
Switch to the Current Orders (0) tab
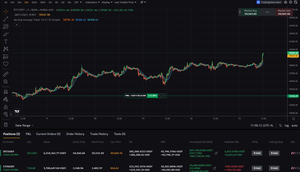pyautogui.click(x=48, y=134)
